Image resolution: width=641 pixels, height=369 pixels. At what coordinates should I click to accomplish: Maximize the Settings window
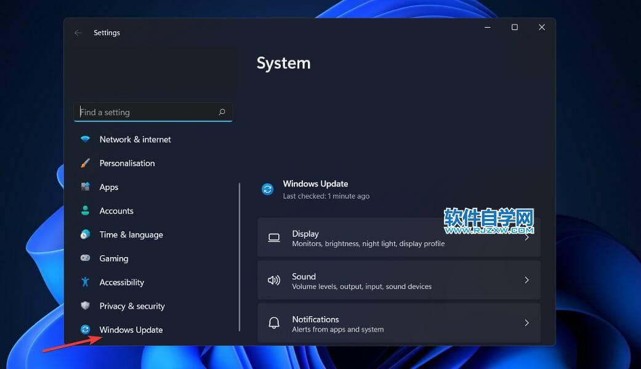point(515,27)
